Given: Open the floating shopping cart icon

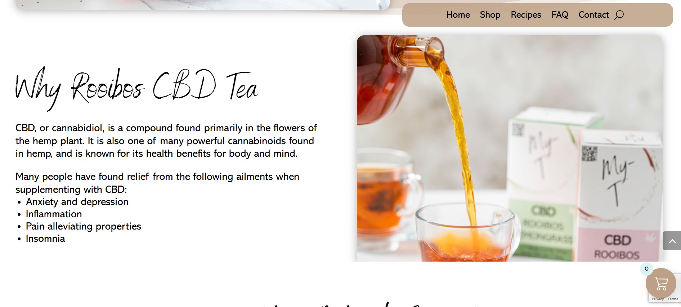Looking at the screenshot, I should tap(661, 283).
